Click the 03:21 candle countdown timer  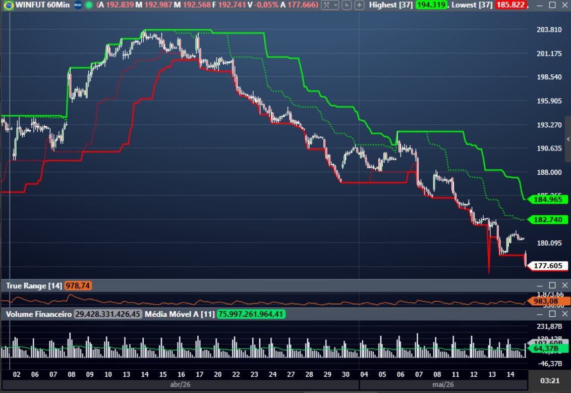tap(550, 380)
